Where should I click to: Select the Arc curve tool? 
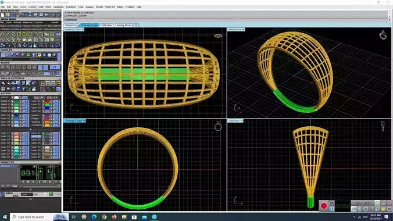pos(35,34)
